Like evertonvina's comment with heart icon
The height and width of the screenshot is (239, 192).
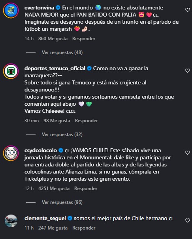click(187, 10)
